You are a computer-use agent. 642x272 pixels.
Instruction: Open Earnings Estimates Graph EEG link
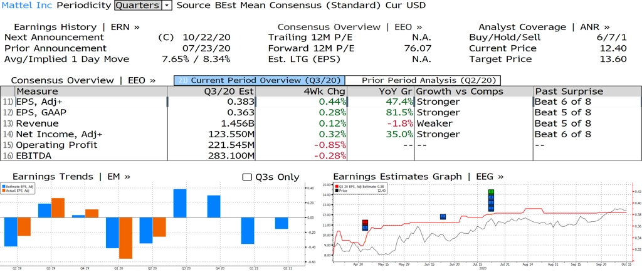point(418,177)
